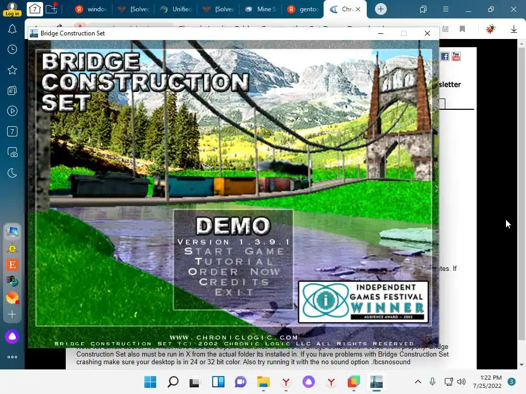The image size is (526, 394).
Task: Choose EXIT in the game menu
Action: 234,292
